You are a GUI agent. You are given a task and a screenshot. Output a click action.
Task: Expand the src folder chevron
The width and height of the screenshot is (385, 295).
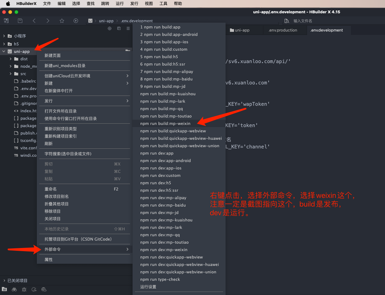pyautogui.click(x=11, y=74)
